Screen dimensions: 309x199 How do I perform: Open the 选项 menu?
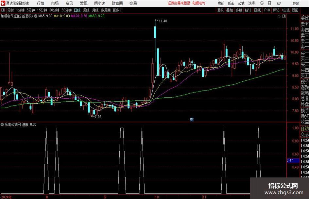coord(251,3)
